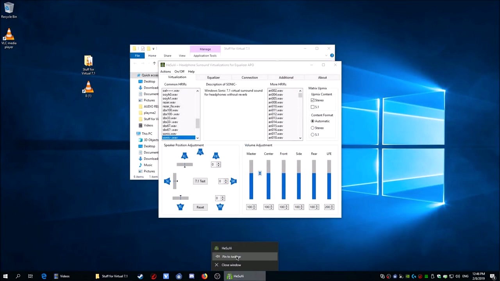Click the FL speaker icon in Speaker Position Adjustment

[184, 156]
